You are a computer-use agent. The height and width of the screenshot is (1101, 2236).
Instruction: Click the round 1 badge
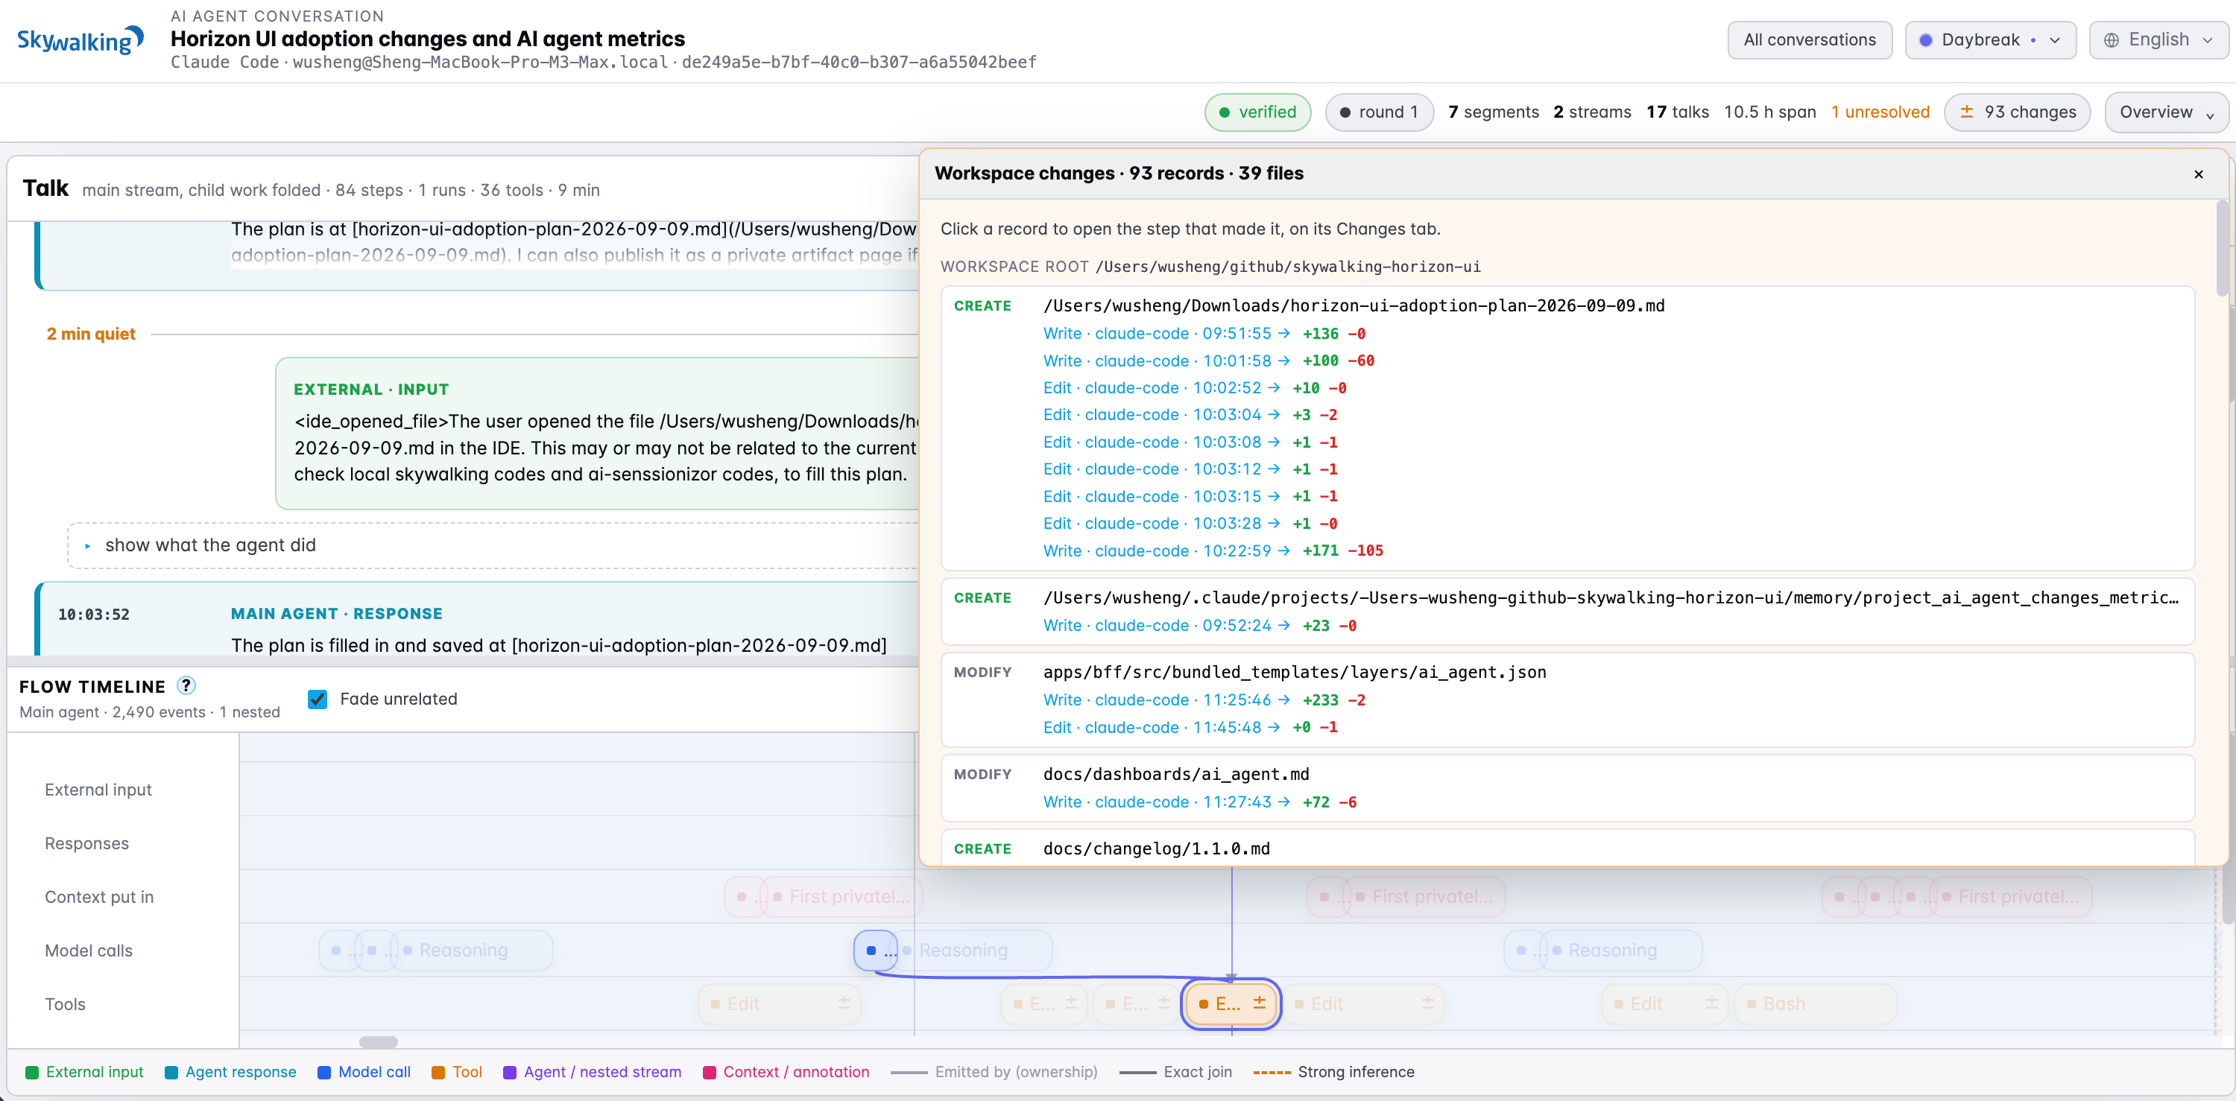coord(1378,112)
